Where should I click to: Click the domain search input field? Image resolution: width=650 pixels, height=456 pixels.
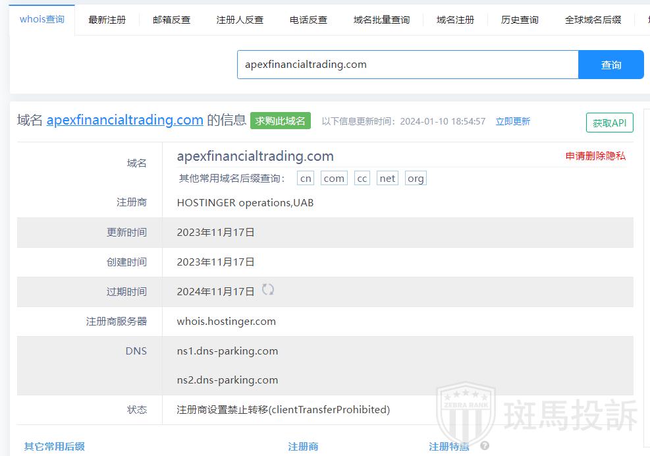tap(407, 65)
